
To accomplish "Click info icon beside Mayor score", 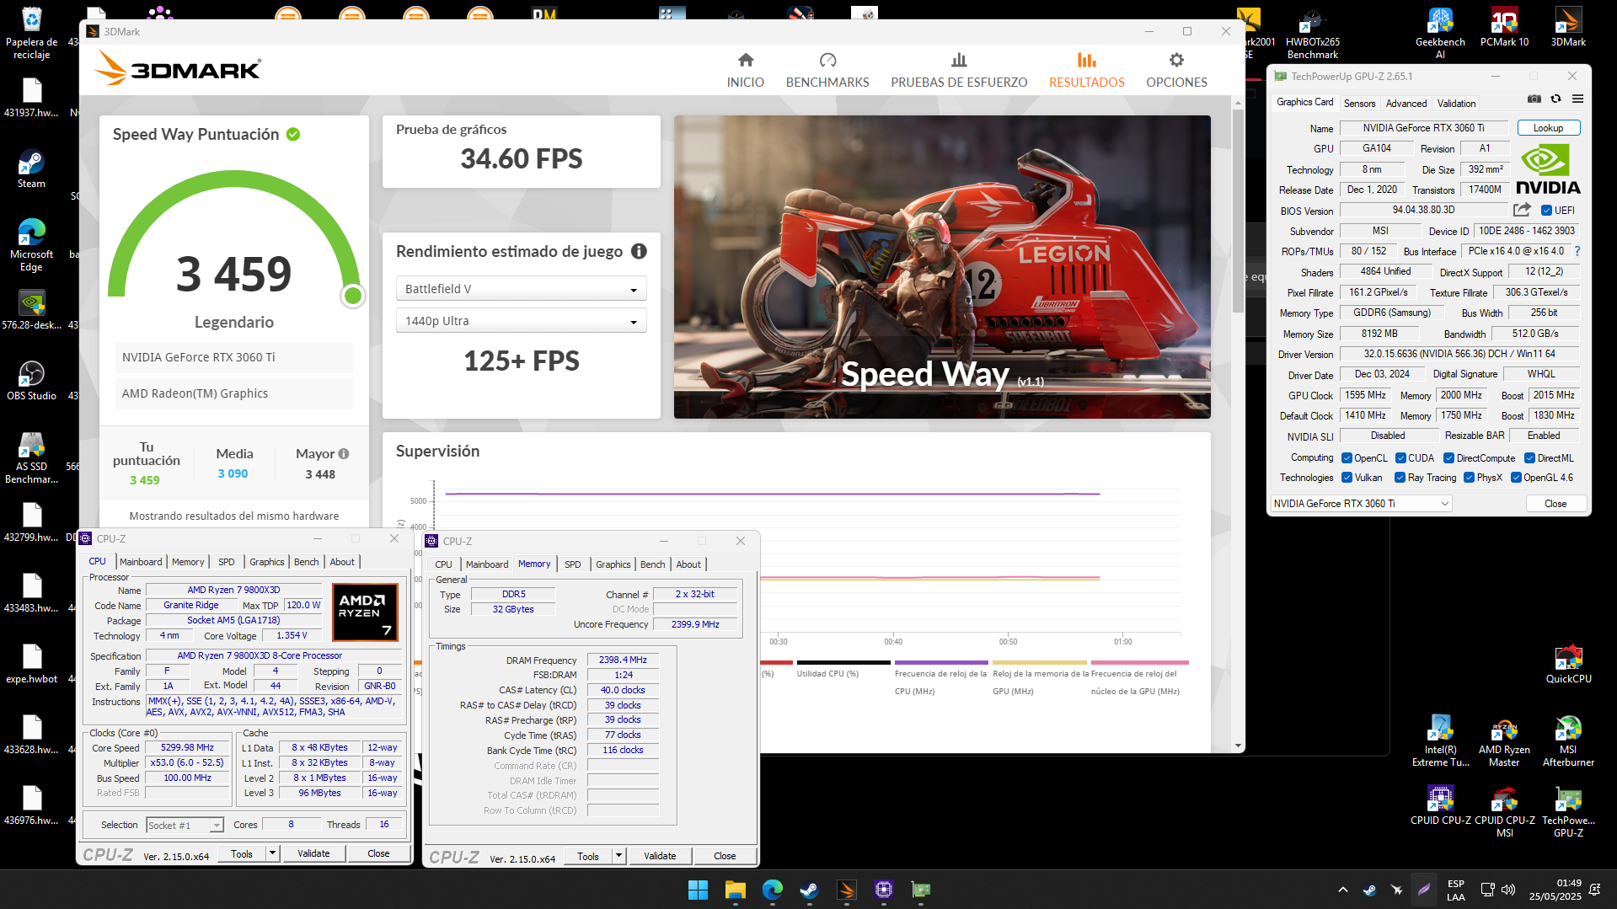I will (x=344, y=453).
